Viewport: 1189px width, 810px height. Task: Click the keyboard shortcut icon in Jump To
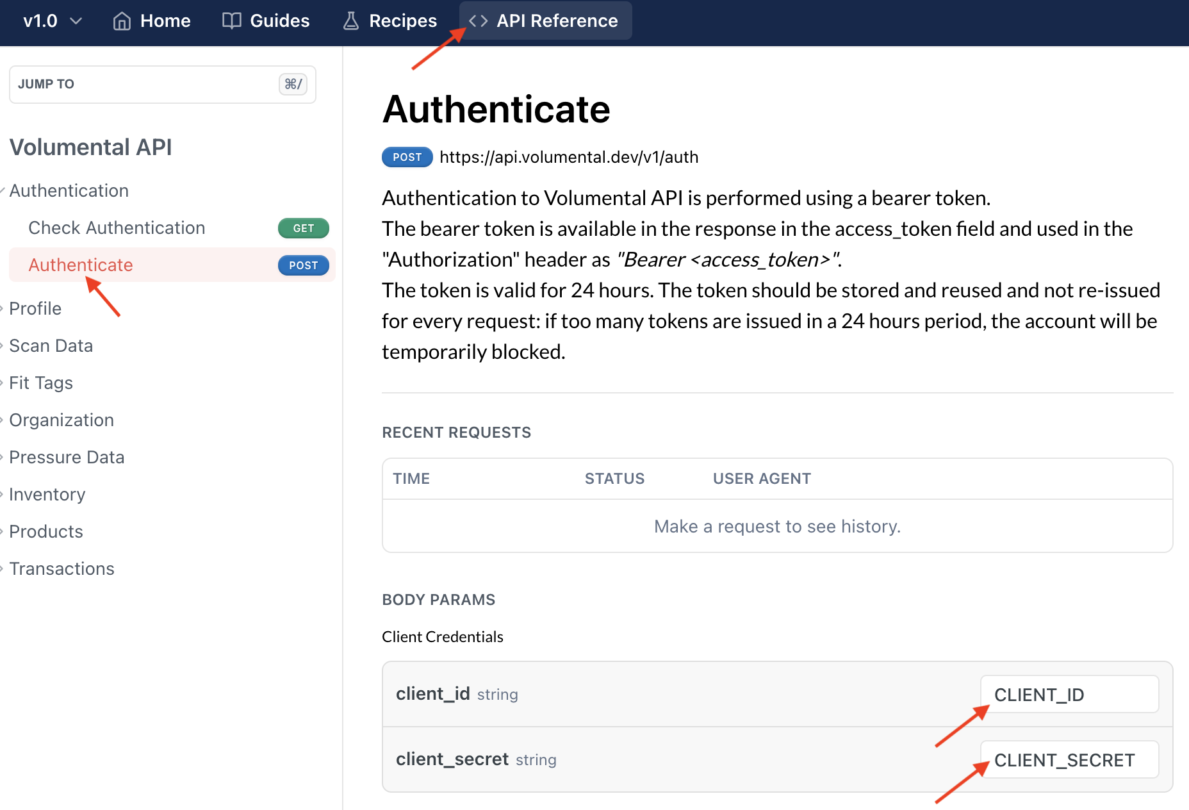(x=293, y=84)
